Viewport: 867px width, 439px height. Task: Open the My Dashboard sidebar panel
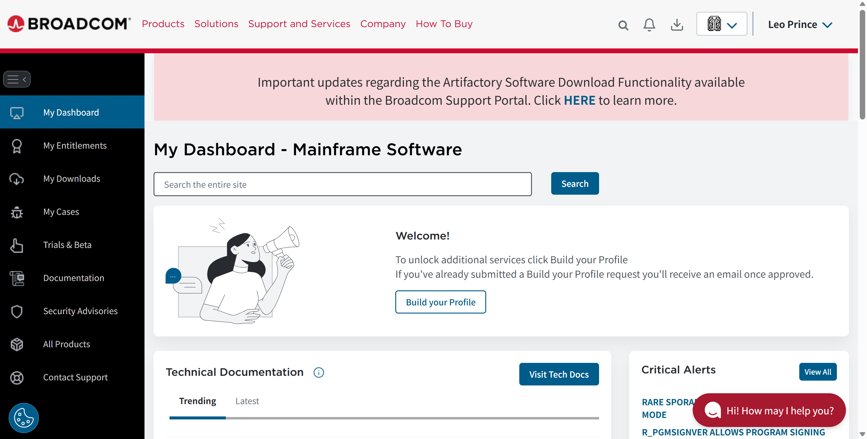[71, 112]
